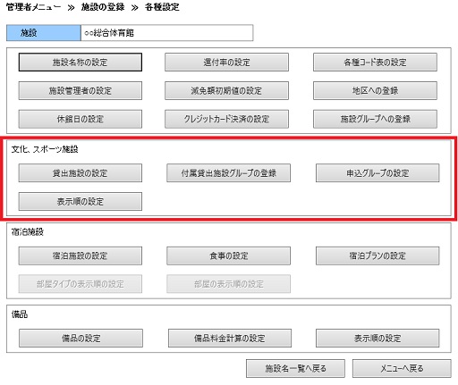The image size is (458, 385).
Task: Select 施設管理者の設定 button
Action: [81, 90]
